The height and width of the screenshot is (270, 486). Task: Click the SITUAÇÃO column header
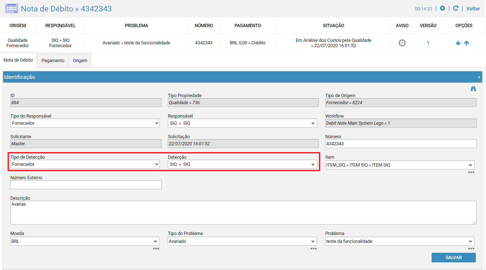(x=333, y=26)
